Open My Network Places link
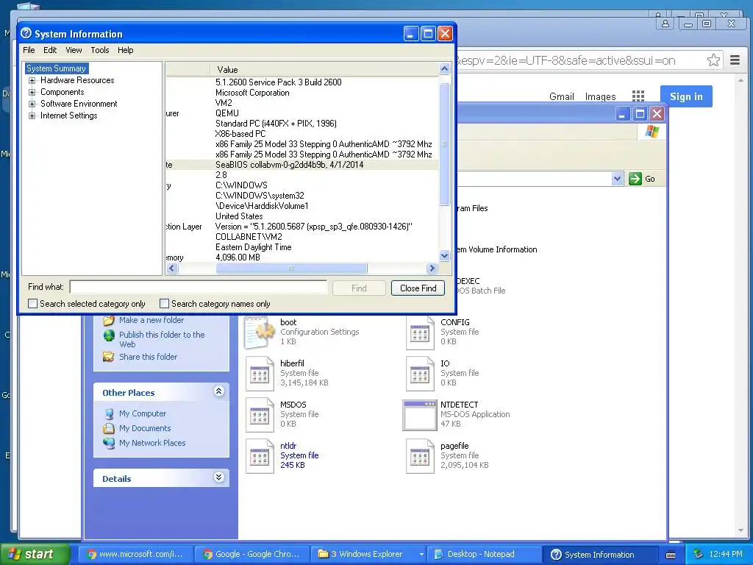The image size is (753, 565). point(152,443)
